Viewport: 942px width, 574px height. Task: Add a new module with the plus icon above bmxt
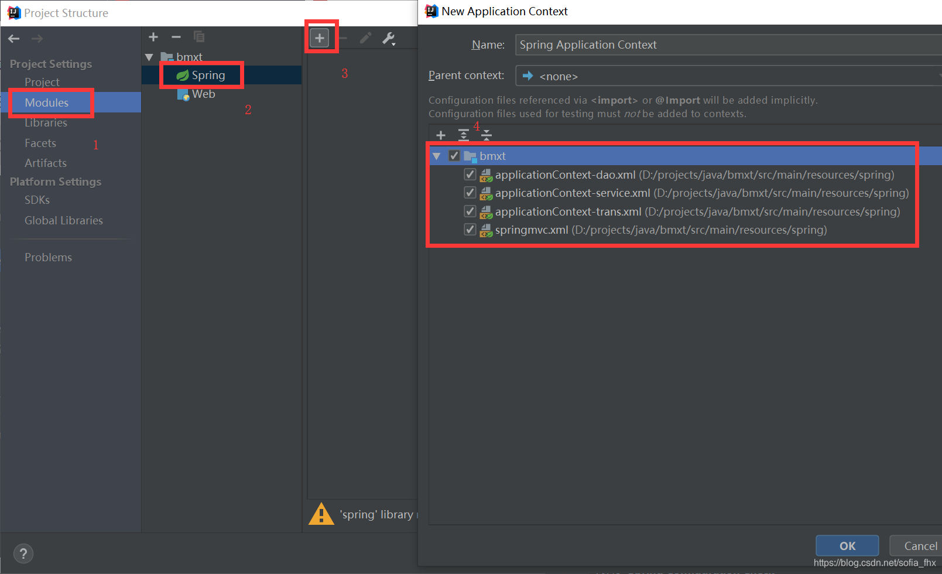153,37
